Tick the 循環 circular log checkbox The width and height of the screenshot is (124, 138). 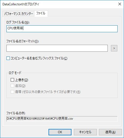[12, 92]
